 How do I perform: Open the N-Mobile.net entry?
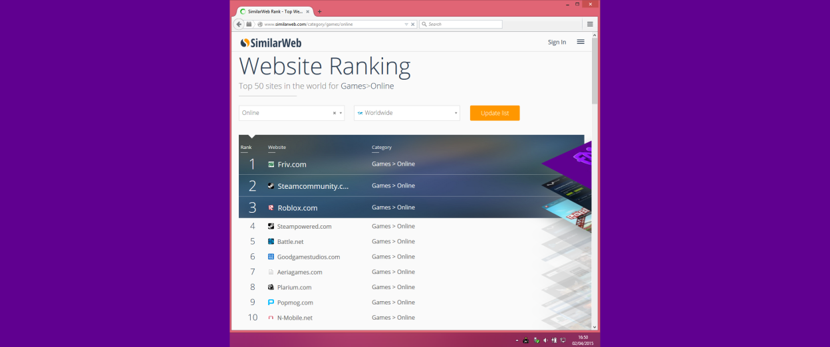(x=295, y=318)
